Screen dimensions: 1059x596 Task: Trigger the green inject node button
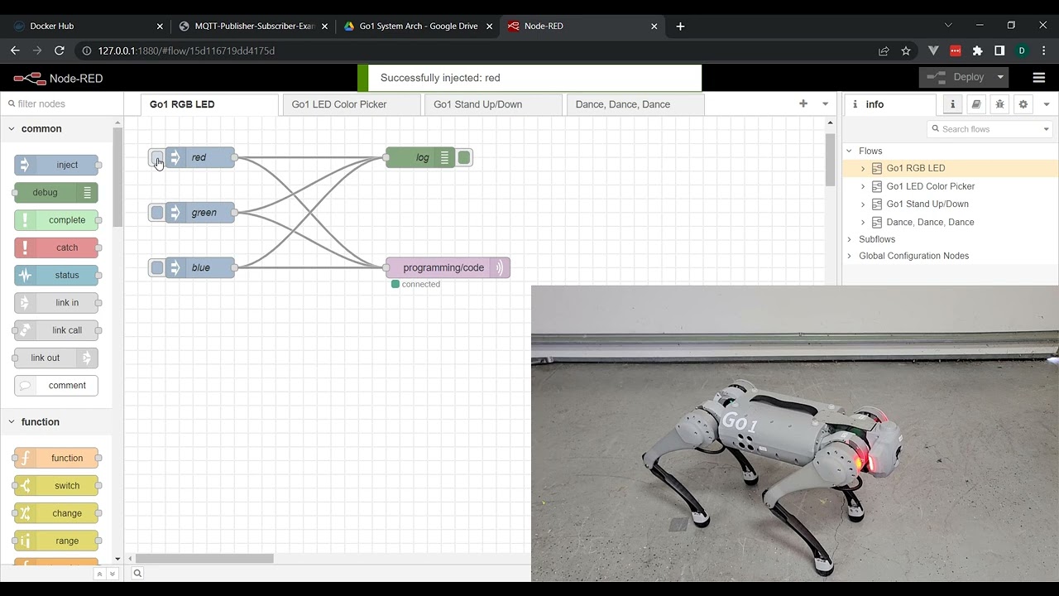tap(156, 213)
